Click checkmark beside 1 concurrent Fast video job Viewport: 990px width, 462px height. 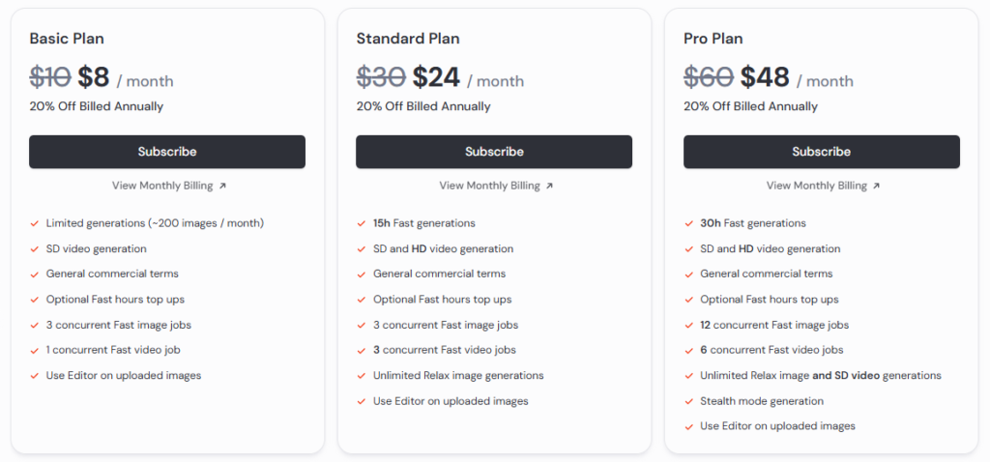pos(35,350)
